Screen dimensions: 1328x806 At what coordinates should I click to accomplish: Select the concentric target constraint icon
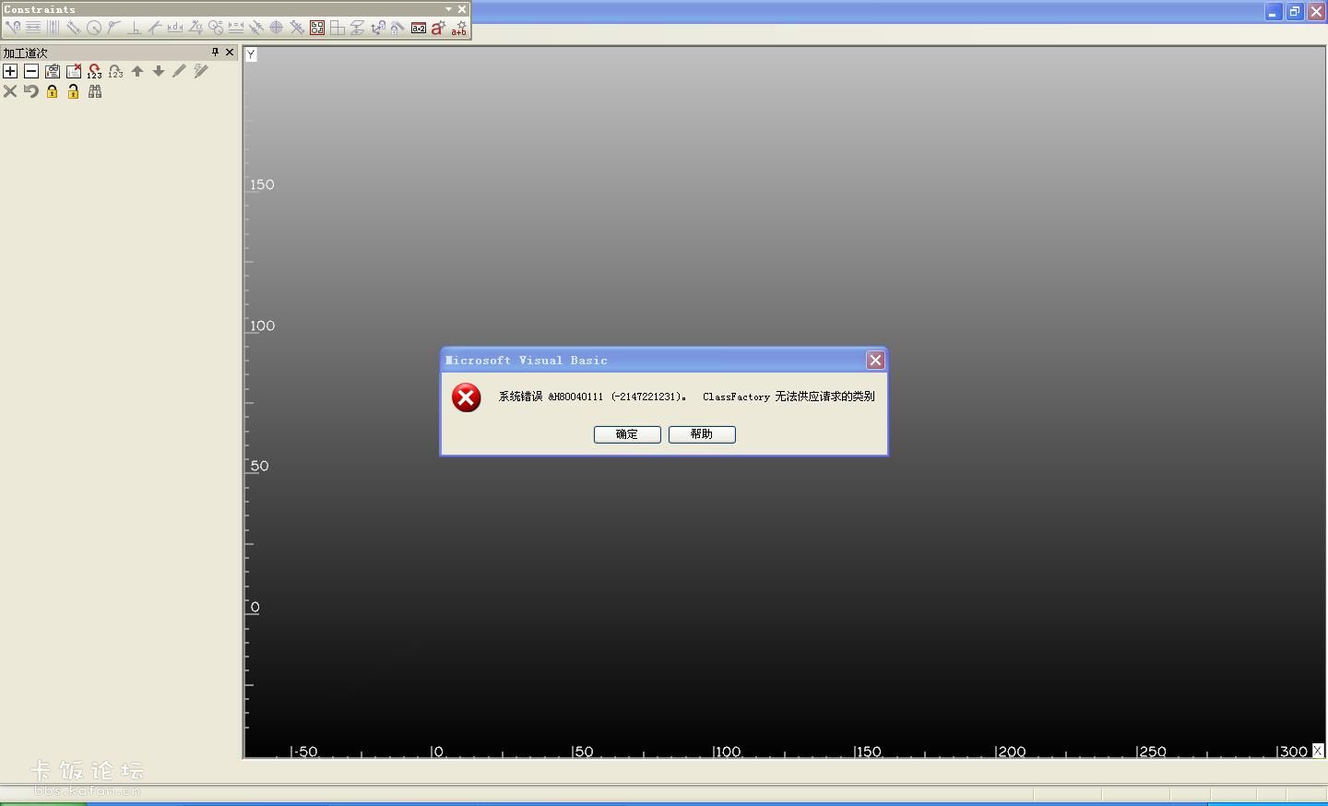tap(277, 28)
